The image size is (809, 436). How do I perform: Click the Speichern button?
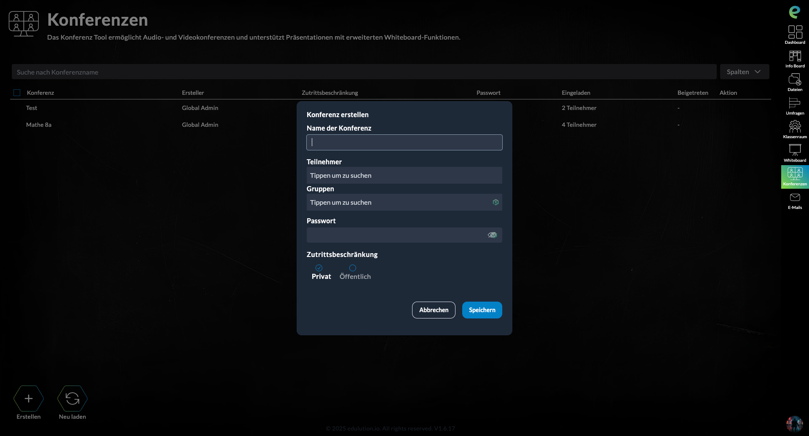482,310
